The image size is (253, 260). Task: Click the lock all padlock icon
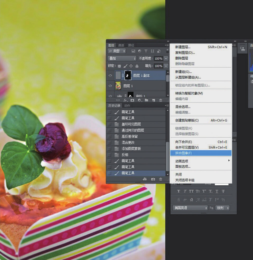click(x=137, y=66)
